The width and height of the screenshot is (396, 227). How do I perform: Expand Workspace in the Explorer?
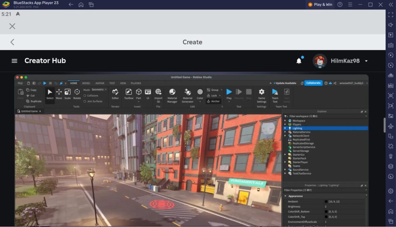tap(285, 121)
